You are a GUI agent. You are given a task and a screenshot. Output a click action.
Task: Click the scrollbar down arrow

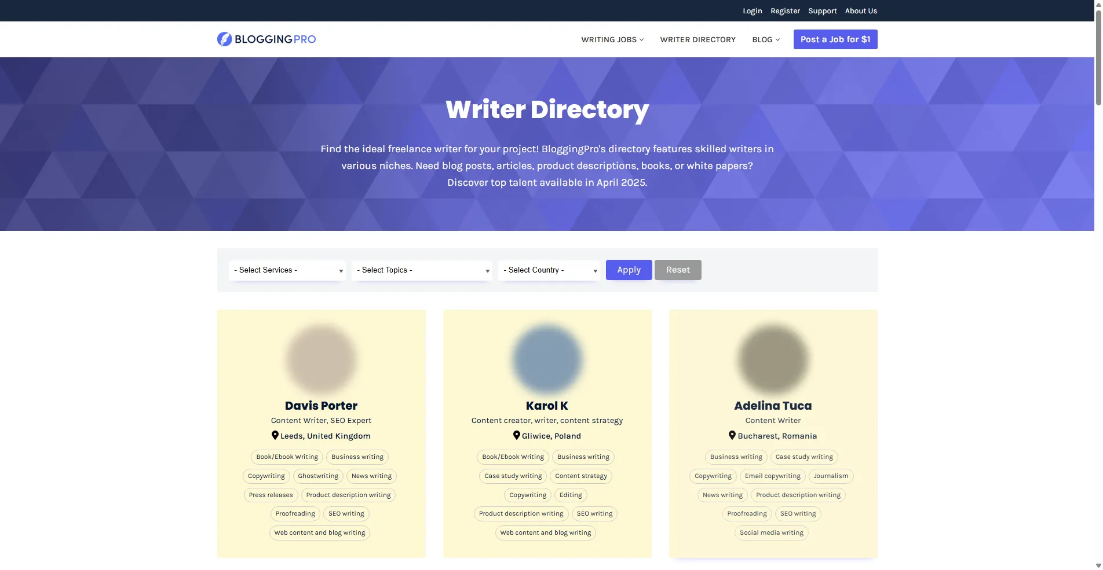(x=1098, y=565)
